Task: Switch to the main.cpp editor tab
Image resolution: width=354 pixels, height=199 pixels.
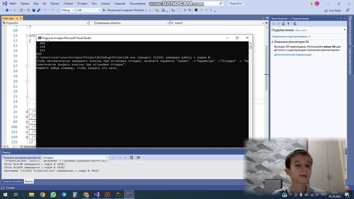Action: (x=8, y=18)
